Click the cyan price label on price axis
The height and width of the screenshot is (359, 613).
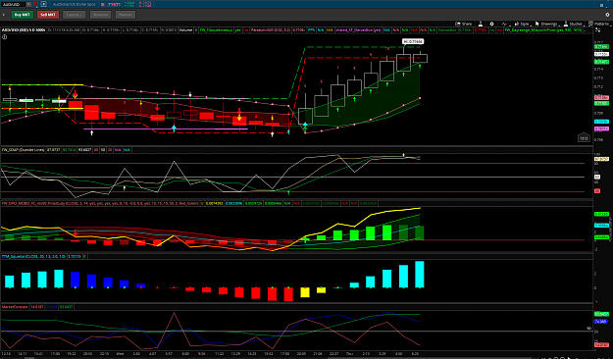601,122
